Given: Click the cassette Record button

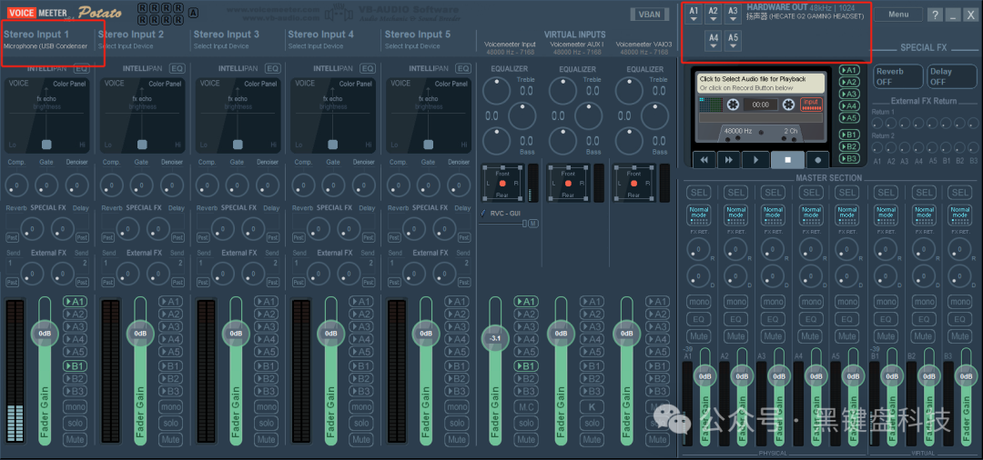Looking at the screenshot, I should point(818,159).
